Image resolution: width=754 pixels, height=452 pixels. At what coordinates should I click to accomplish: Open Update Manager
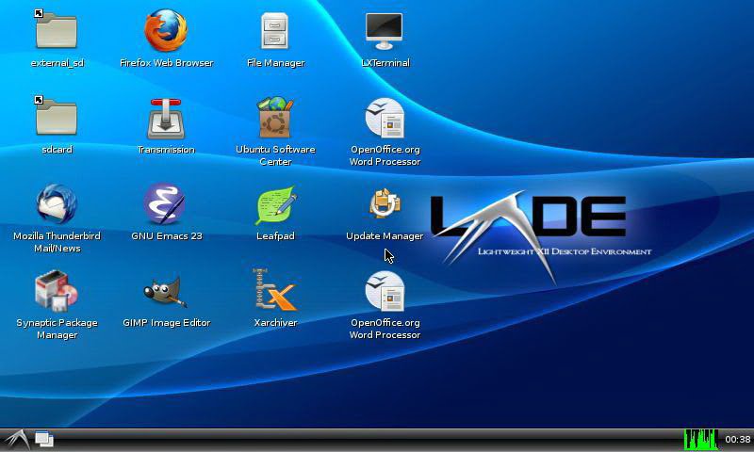click(385, 203)
